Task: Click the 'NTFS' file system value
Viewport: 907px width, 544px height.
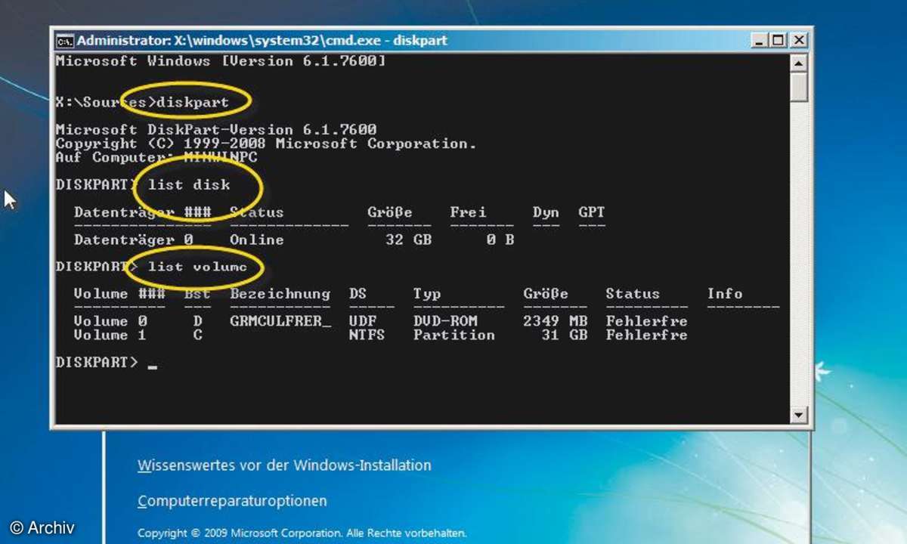Action: click(367, 335)
